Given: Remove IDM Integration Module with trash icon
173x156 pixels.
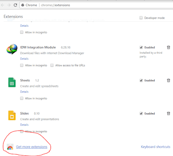Looking at the screenshot, I should pos(168,48).
